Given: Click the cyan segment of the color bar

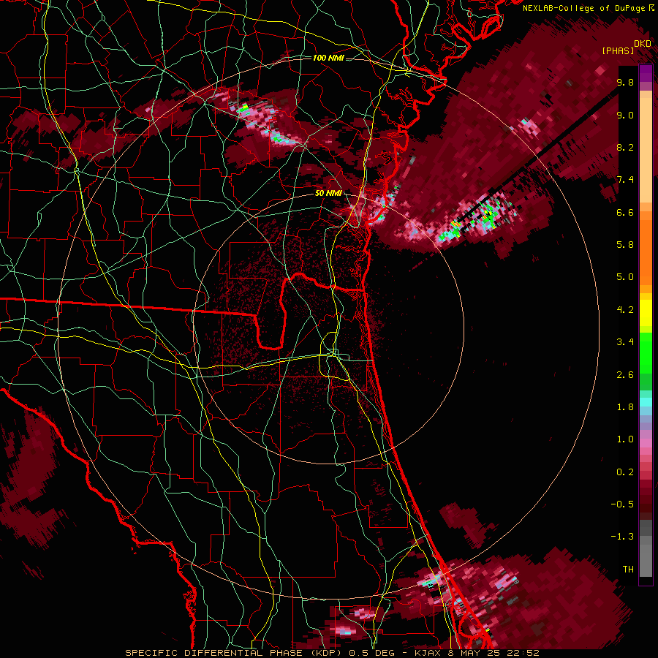Looking at the screenshot, I should pyautogui.click(x=646, y=402).
